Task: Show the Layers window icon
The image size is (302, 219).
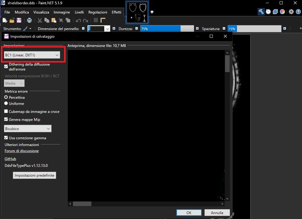Action: coord(275,12)
